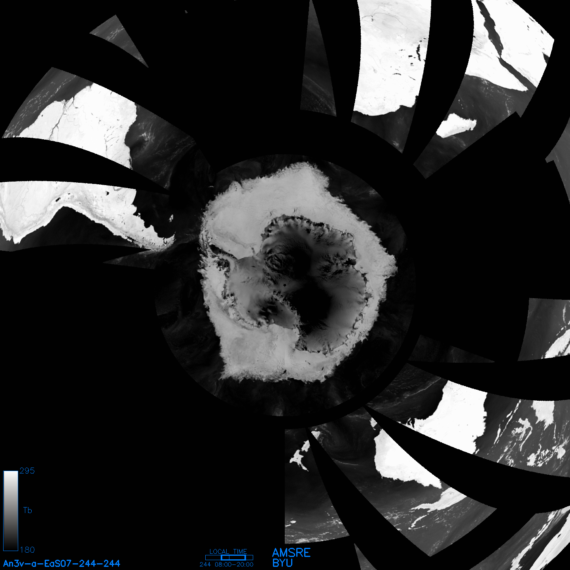
Task: Click the BYU label
Action: click(282, 563)
